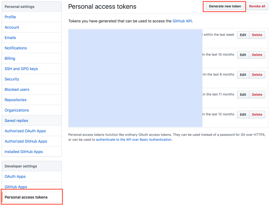Delete the token used in the last 12 months

(x=257, y=114)
